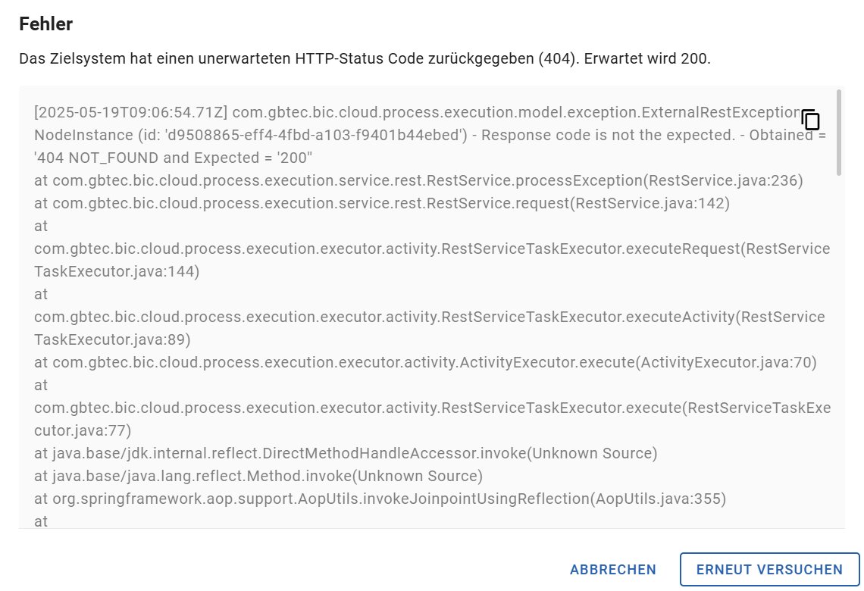Viewport: 864px width, 591px height.
Task: Choose ABBRECHEN to dismiss the error
Action: tap(612, 569)
